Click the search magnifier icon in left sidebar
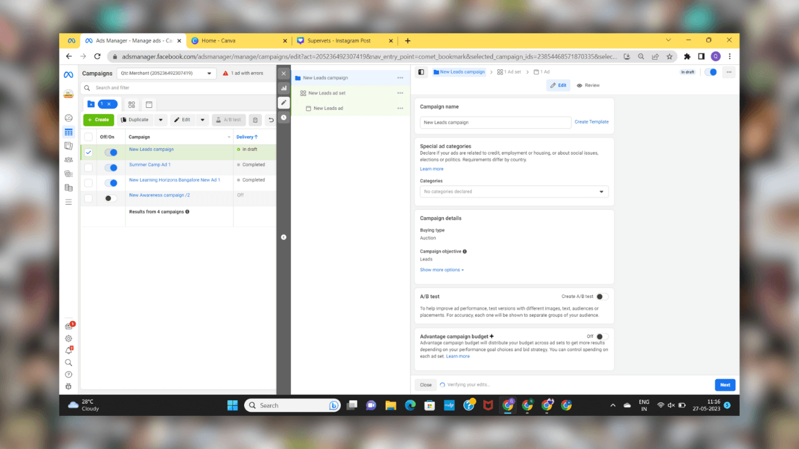The height and width of the screenshot is (449, 799). (69, 362)
